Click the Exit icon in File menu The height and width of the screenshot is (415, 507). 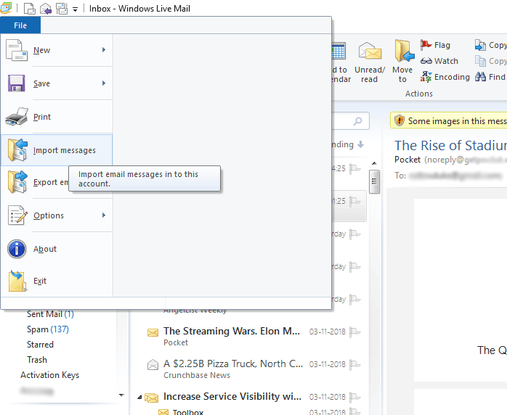coord(17,281)
